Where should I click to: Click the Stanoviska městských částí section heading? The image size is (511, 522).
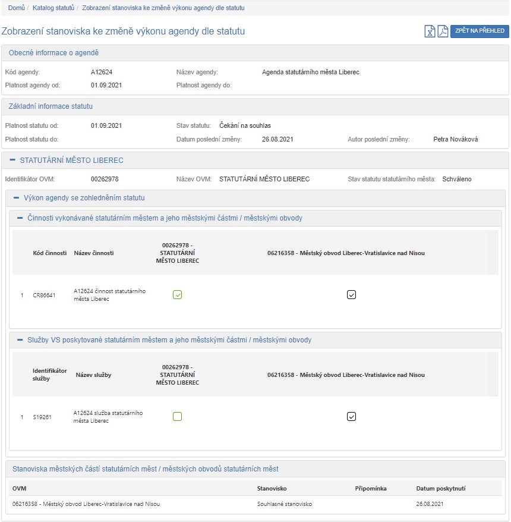pos(145,469)
